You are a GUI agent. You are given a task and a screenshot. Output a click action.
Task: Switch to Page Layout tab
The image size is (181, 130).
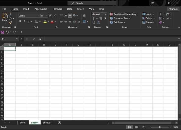click(x=41, y=9)
